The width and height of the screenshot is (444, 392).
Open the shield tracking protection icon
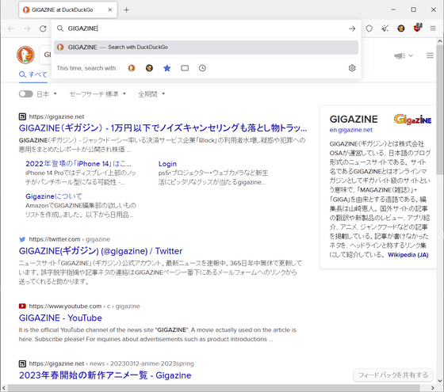coord(369,29)
